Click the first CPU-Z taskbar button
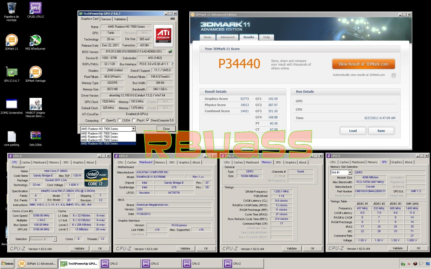431x269 pixels. click(120, 263)
